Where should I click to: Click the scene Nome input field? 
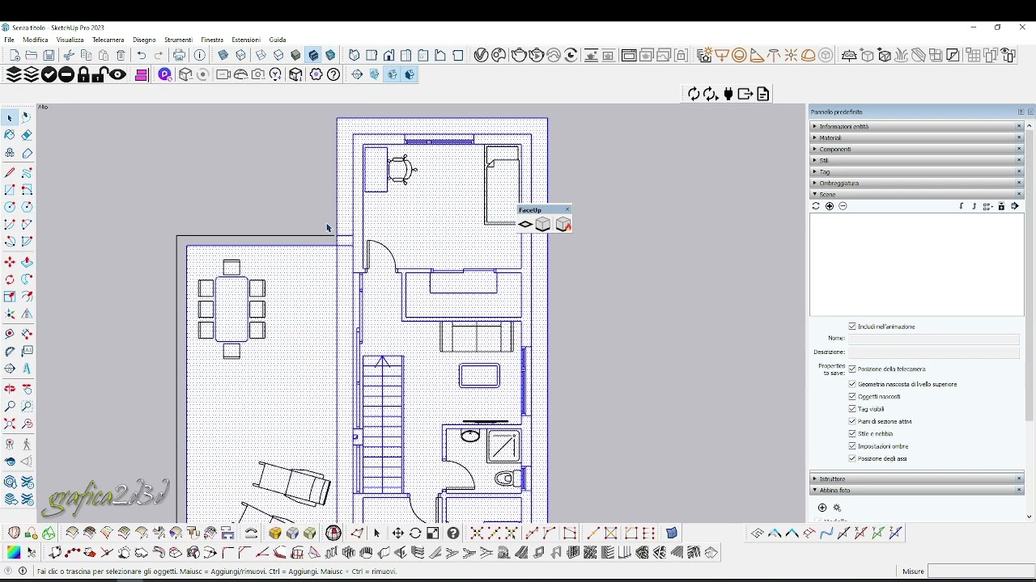pos(934,339)
